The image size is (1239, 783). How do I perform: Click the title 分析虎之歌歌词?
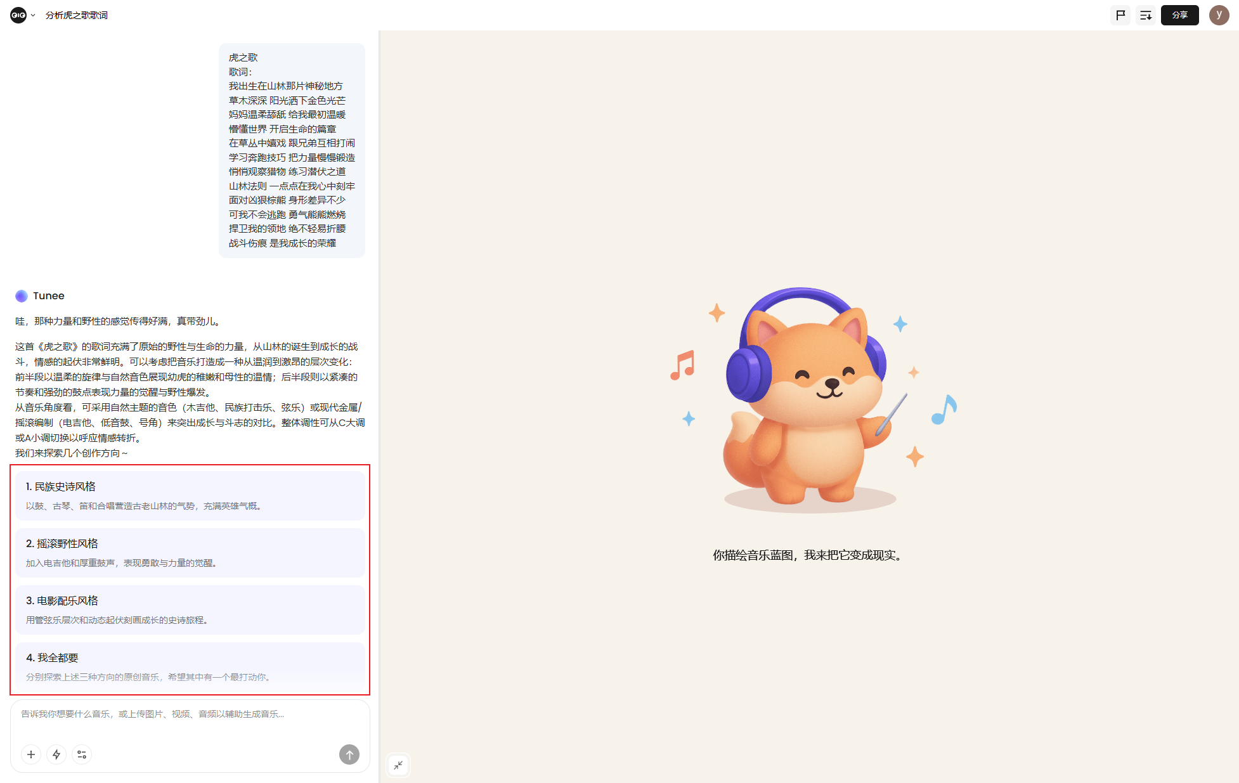(77, 15)
